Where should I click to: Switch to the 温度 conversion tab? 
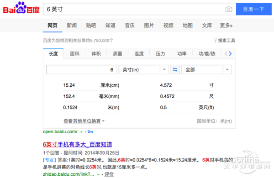point(139,53)
